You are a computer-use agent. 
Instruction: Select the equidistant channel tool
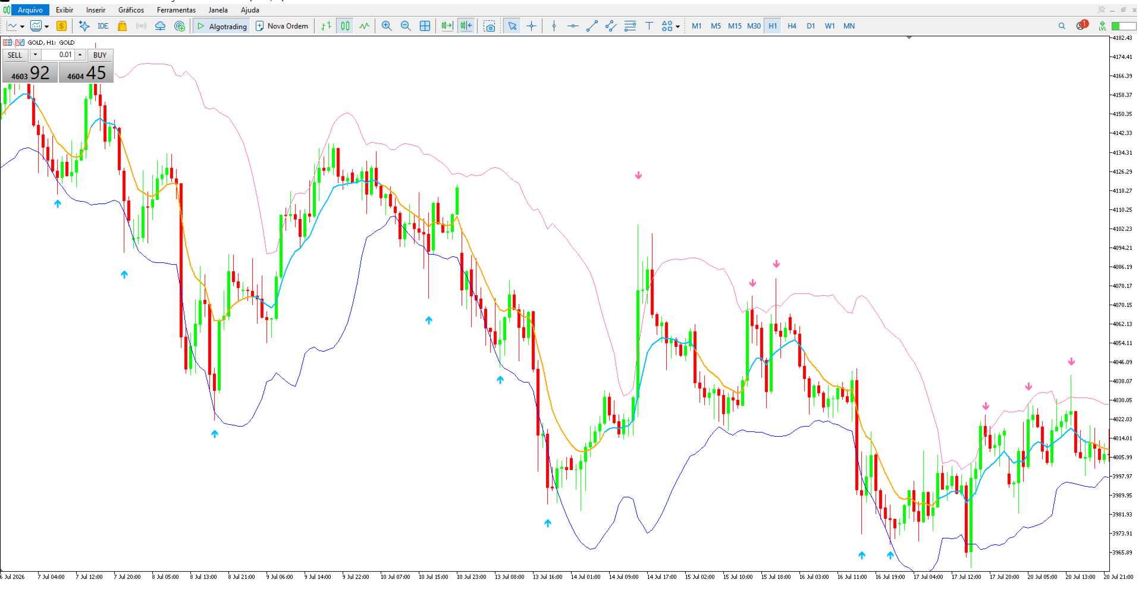pos(611,26)
